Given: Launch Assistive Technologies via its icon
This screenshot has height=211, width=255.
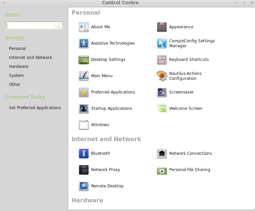Looking at the screenshot, I should pos(84,43).
